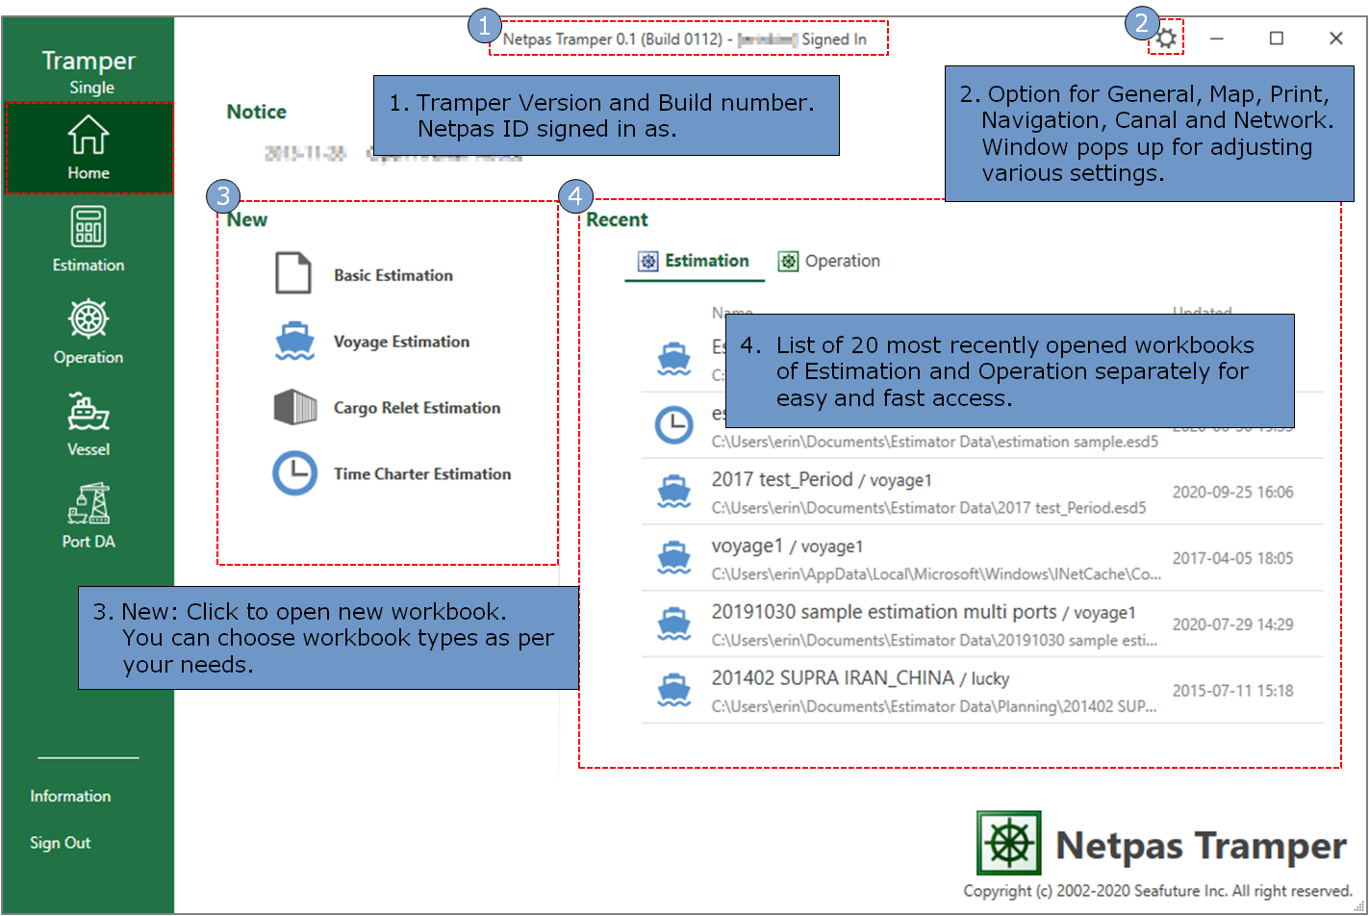Switch to the Operation recent tab
Viewport: 1369px width, 916px height.
point(829,261)
